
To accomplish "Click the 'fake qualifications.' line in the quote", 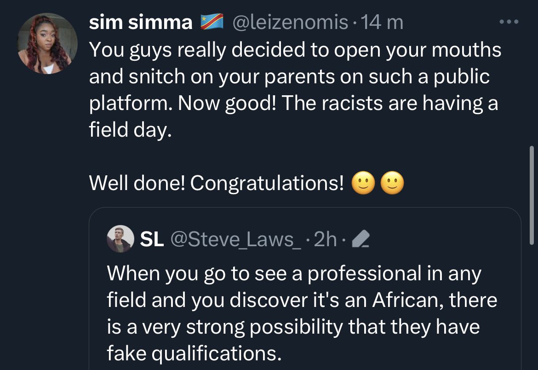I will point(194,353).
